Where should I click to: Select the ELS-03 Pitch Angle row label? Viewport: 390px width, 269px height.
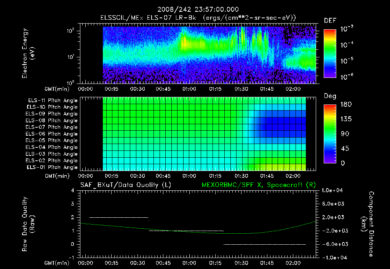tap(51, 154)
